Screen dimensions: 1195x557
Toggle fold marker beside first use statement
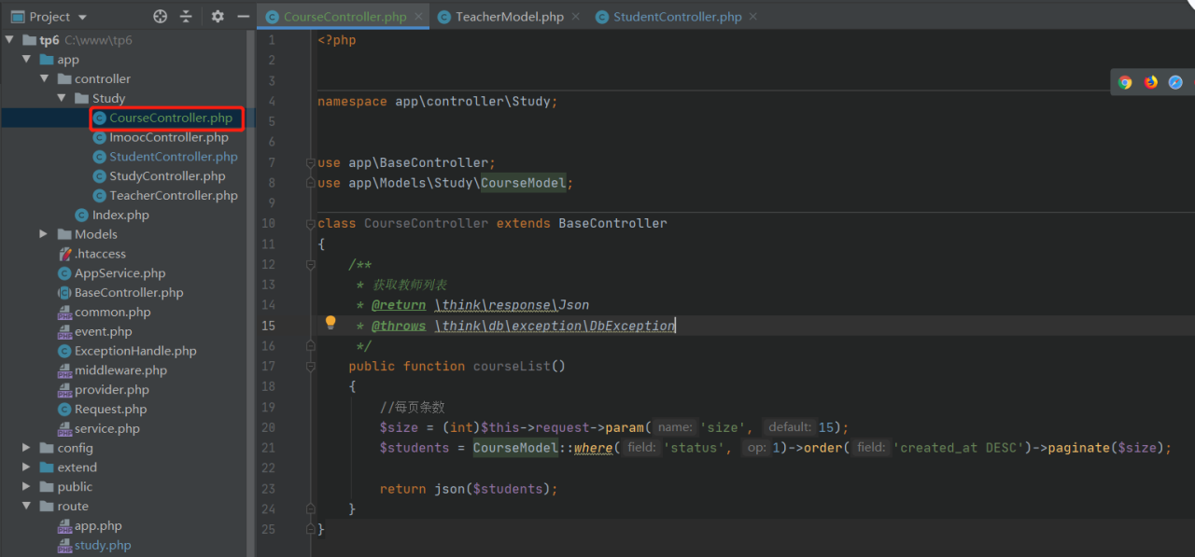coord(311,163)
